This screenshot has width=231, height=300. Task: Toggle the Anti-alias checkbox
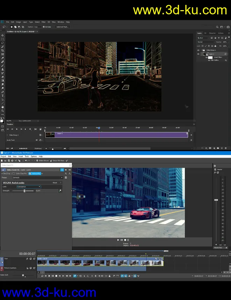[x=44, y=27]
